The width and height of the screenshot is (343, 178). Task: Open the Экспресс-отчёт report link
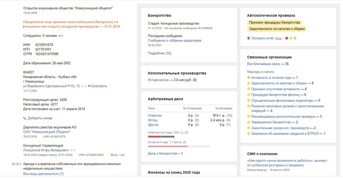[263, 38]
